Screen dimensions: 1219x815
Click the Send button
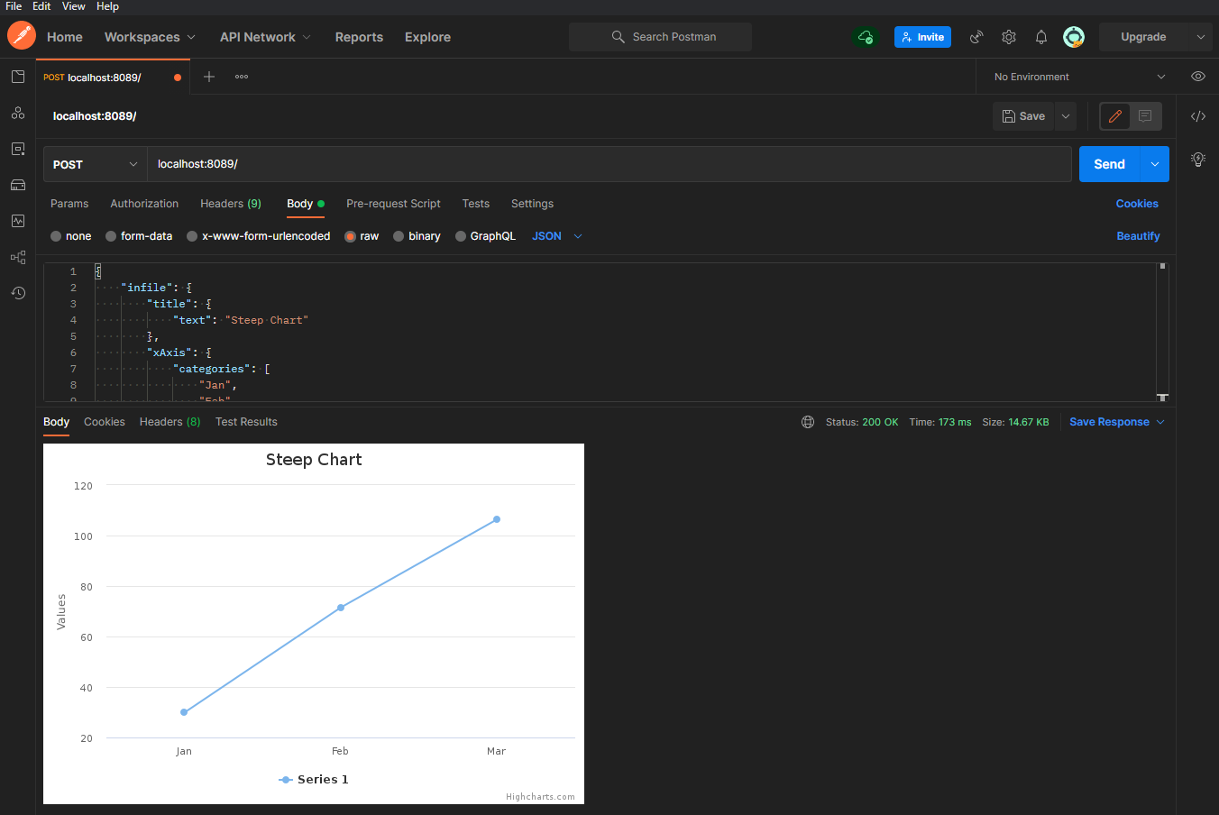[1109, 164]
